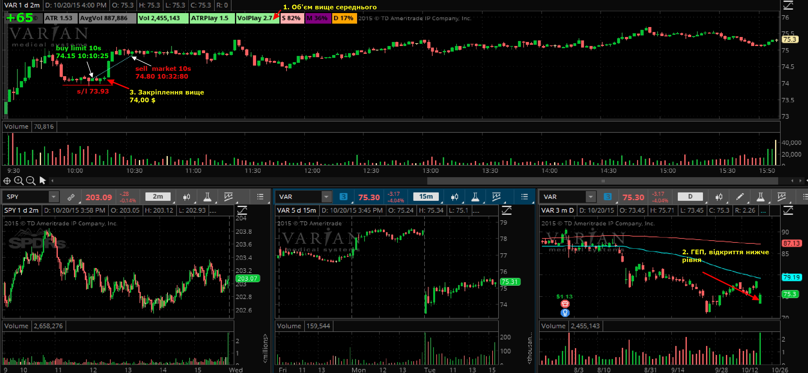Screen dimensions: 808x373
Task: Expand the VAR symbol dropdown on the daily chart
Action: coord(591,197)
